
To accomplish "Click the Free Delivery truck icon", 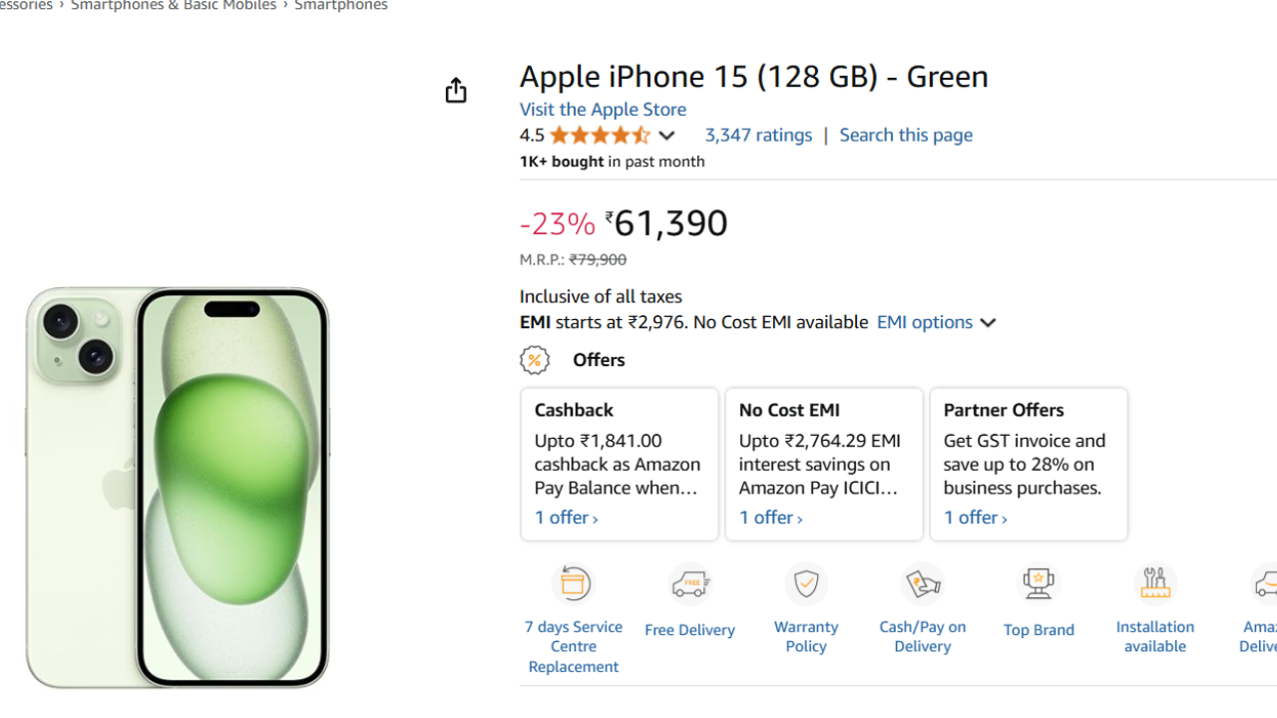I will pos(689,584).
